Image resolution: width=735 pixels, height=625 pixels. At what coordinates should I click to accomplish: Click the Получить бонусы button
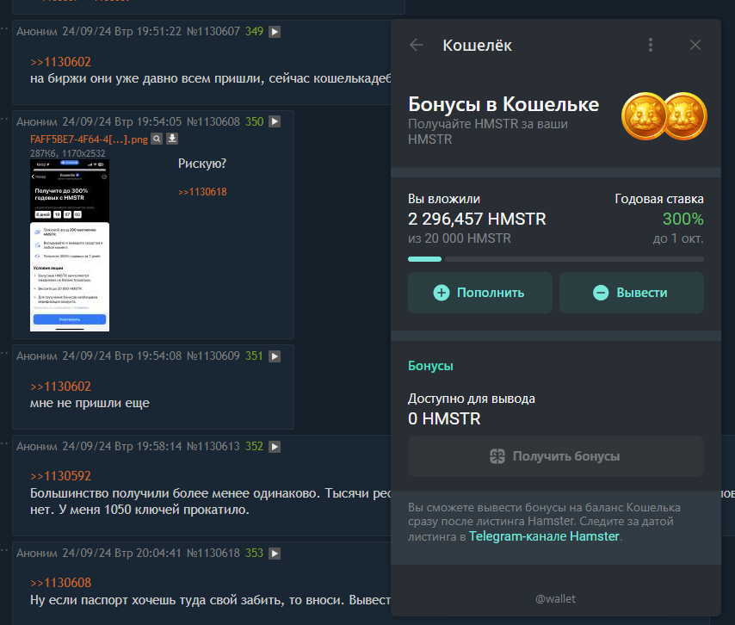pos(555,456)
